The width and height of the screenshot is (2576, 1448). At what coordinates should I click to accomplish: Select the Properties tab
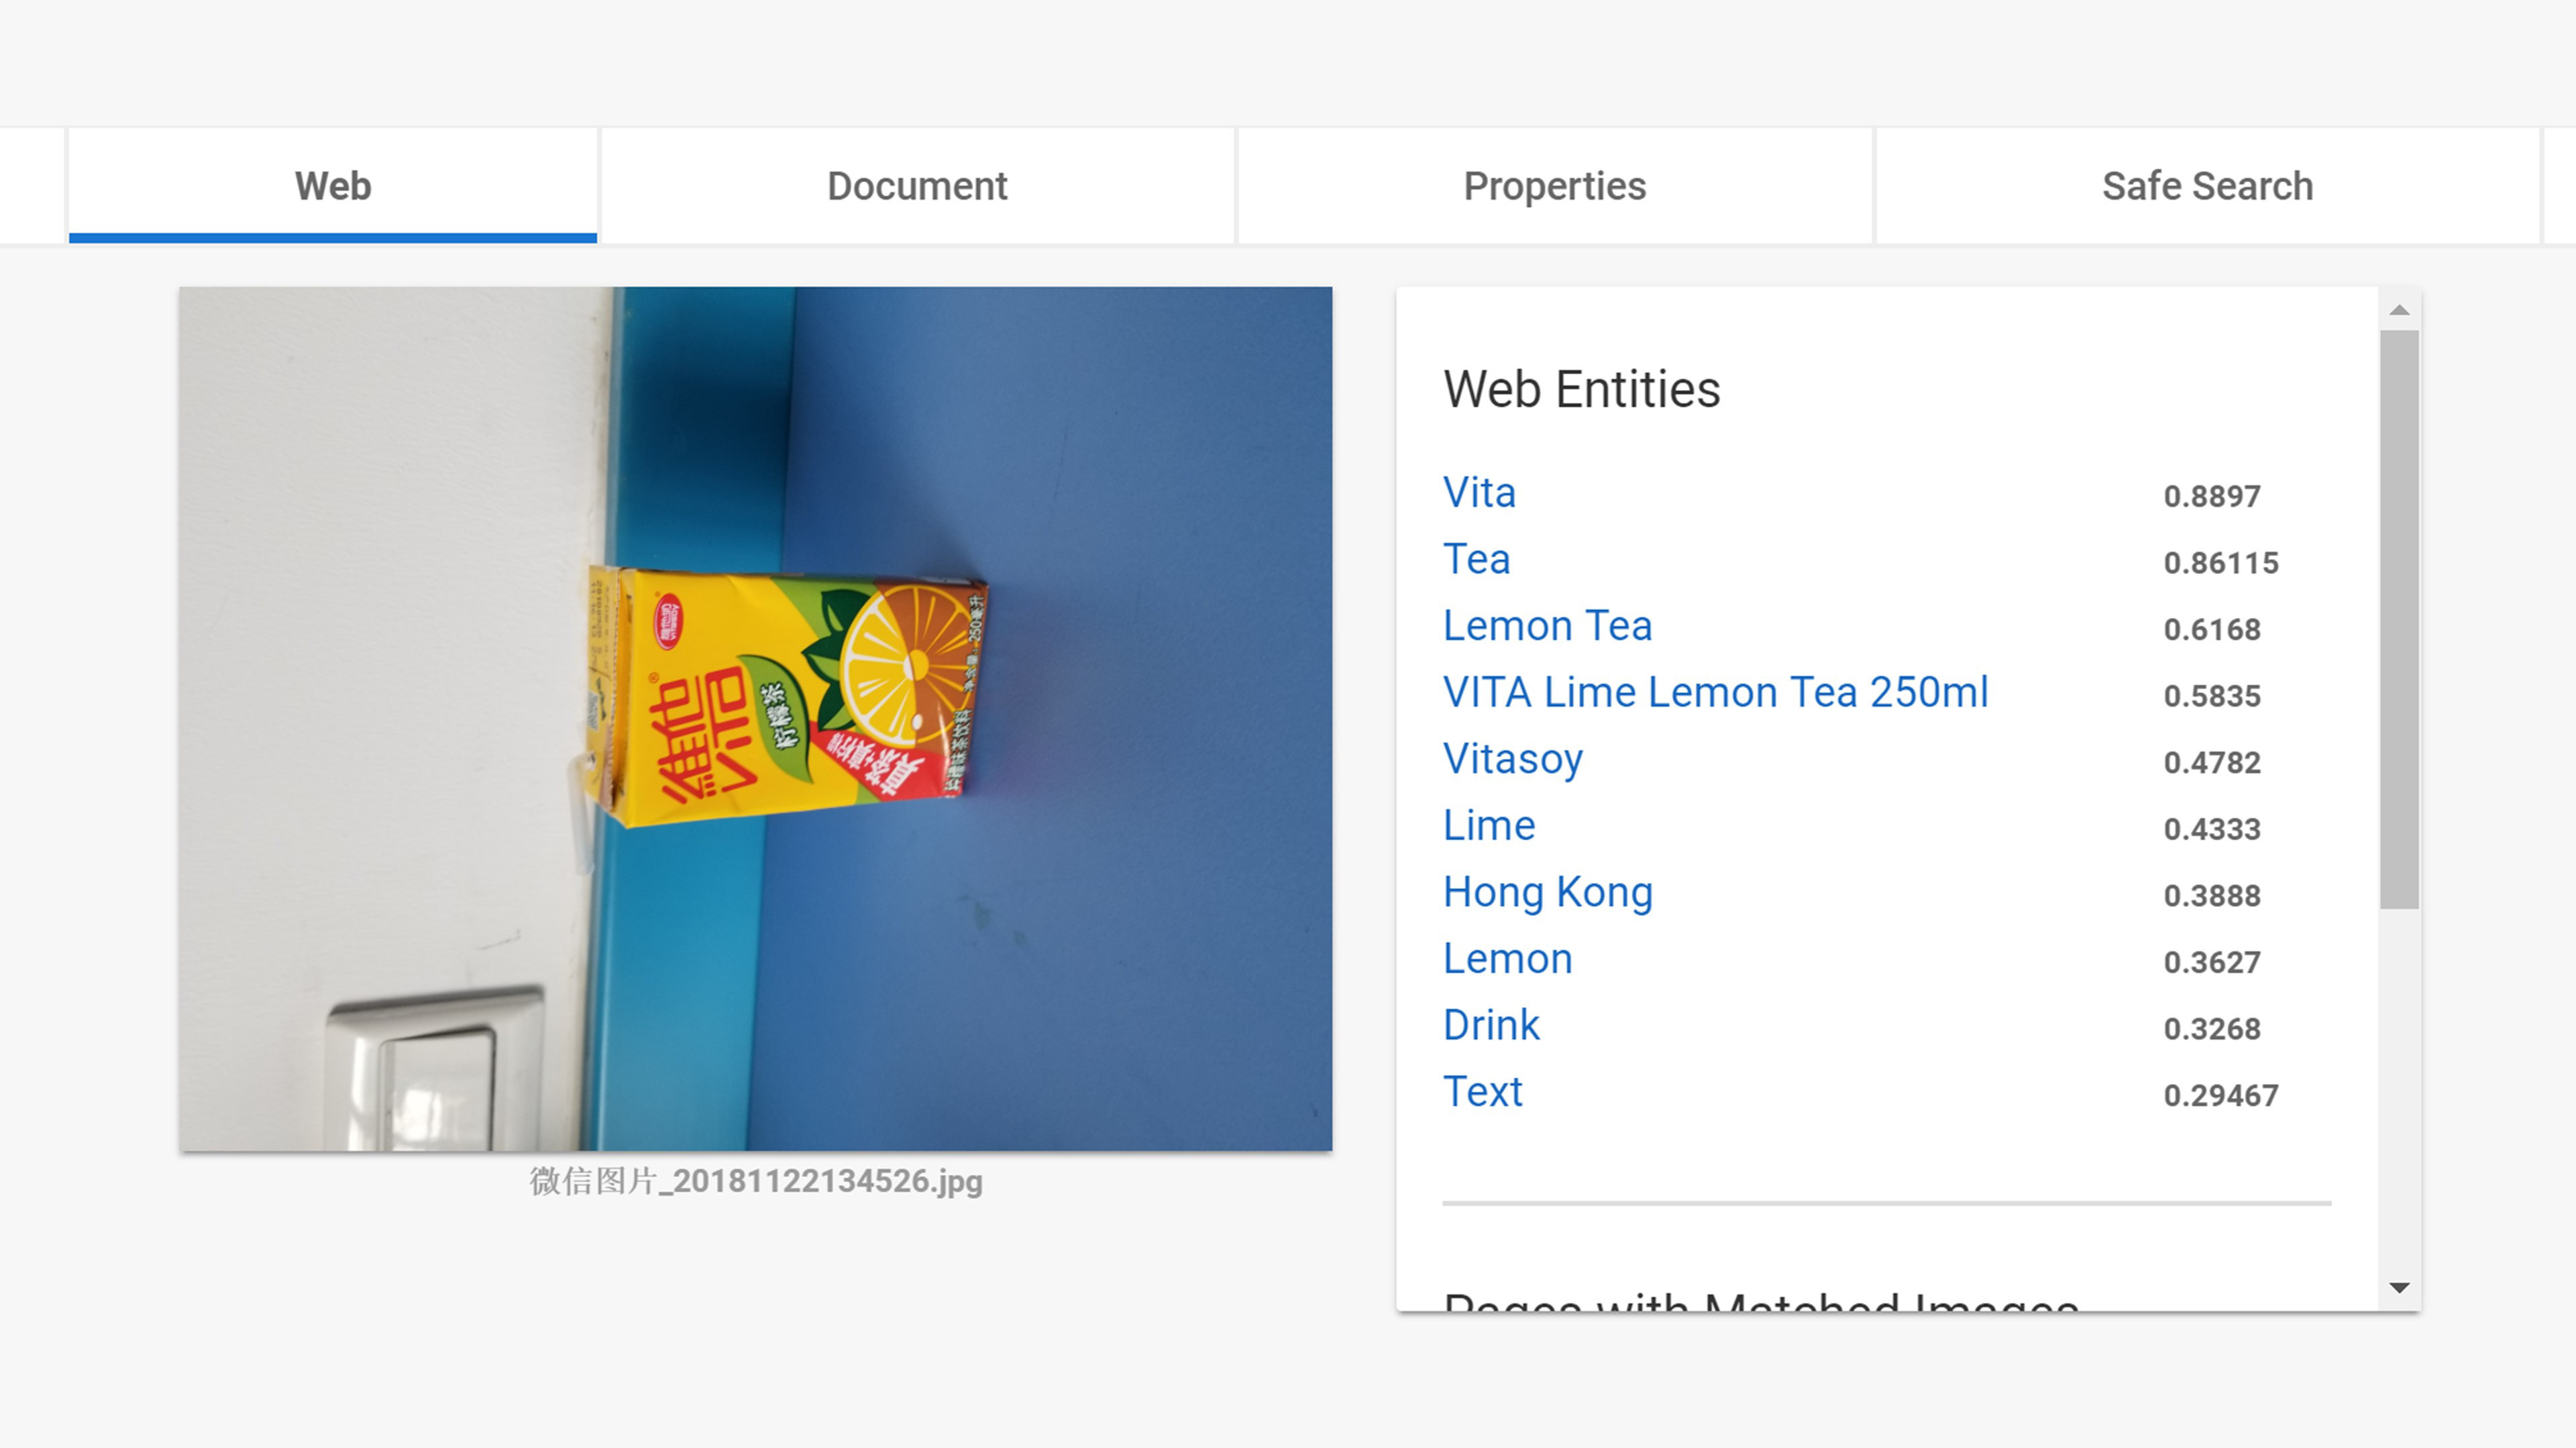point(1554,186)
